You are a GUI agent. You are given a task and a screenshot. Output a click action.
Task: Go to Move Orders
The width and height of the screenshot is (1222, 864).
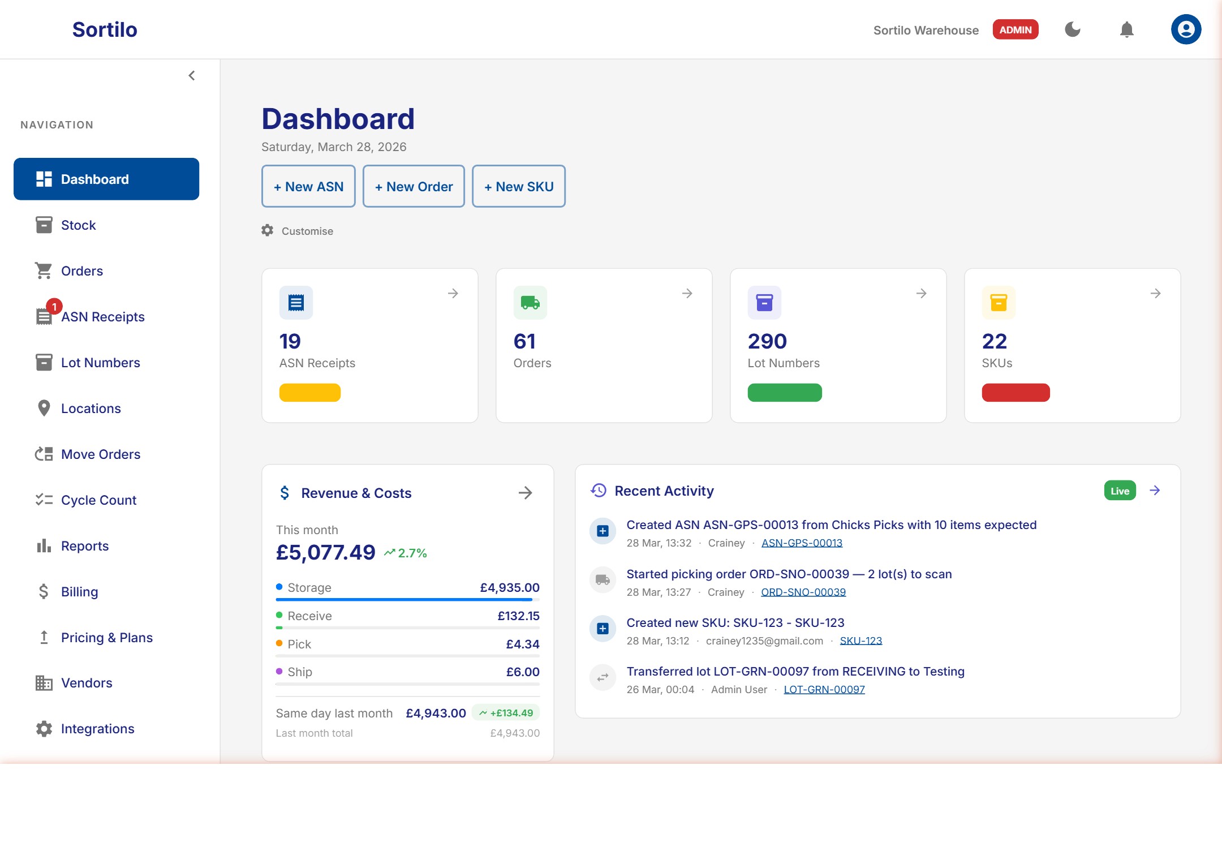[x=106, y=454]
